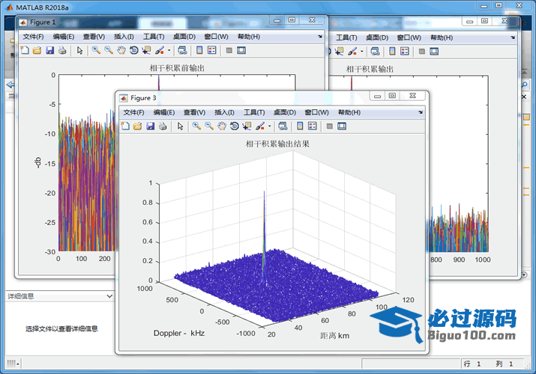This screenshot has height=374, width=536.
Task: Open 帮助(H) menu in Figure 1
Action: pos(249,37)
